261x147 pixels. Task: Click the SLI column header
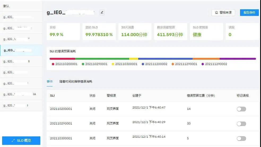click(x=52, y=96)
